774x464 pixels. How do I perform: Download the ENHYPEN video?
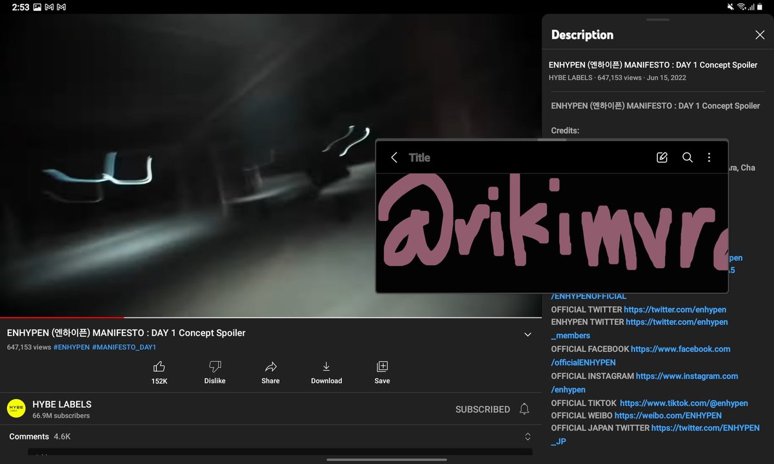click(x=326, y=367)
